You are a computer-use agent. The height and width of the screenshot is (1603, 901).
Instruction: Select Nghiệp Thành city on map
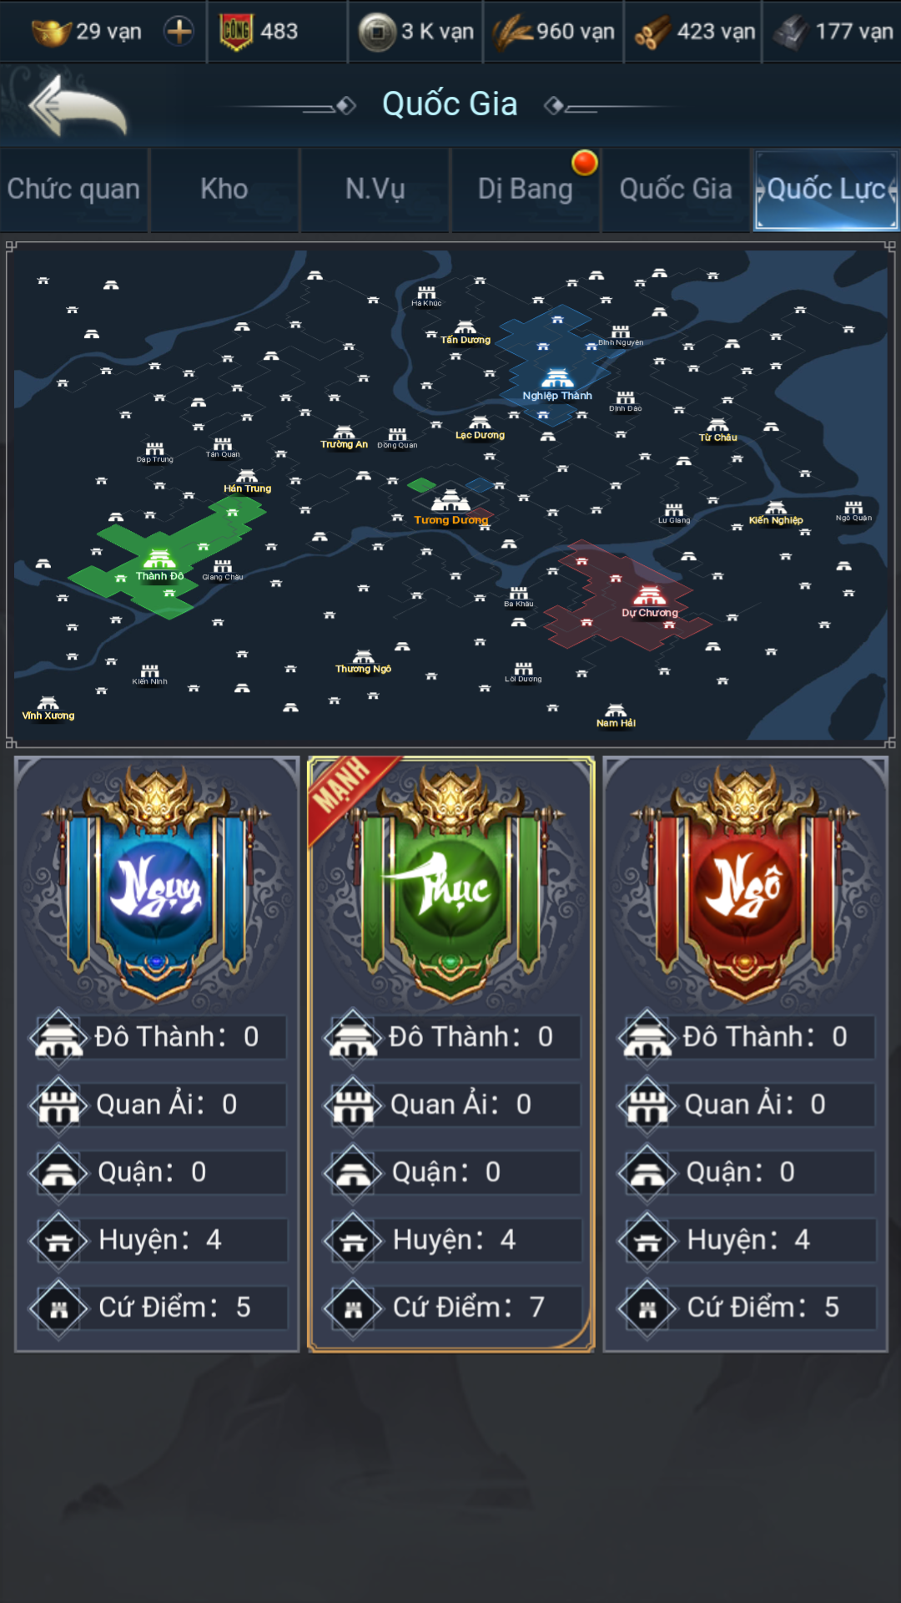tap(557, 385)
